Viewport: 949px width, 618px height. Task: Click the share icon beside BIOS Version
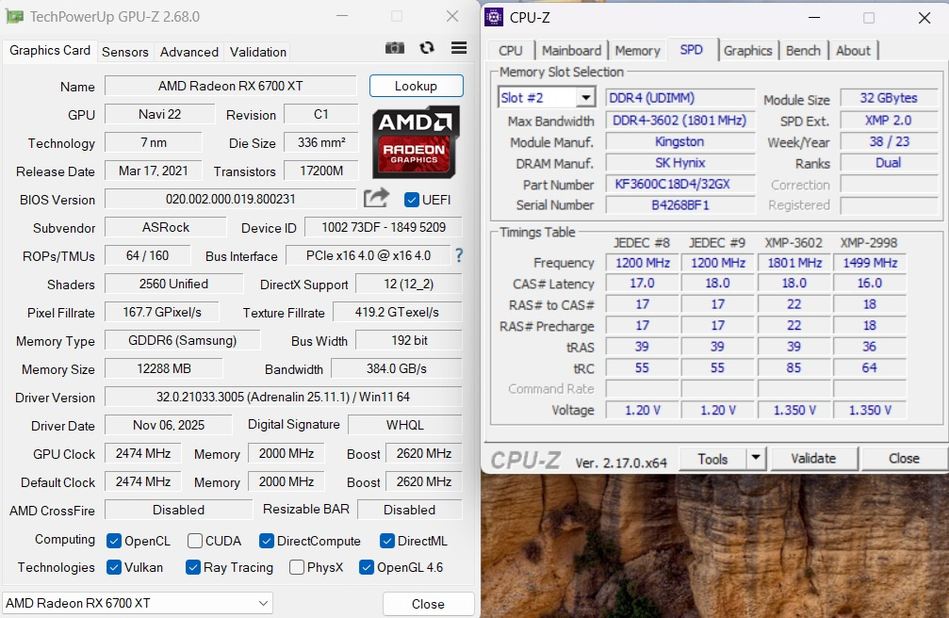click(x=374, y=199)
